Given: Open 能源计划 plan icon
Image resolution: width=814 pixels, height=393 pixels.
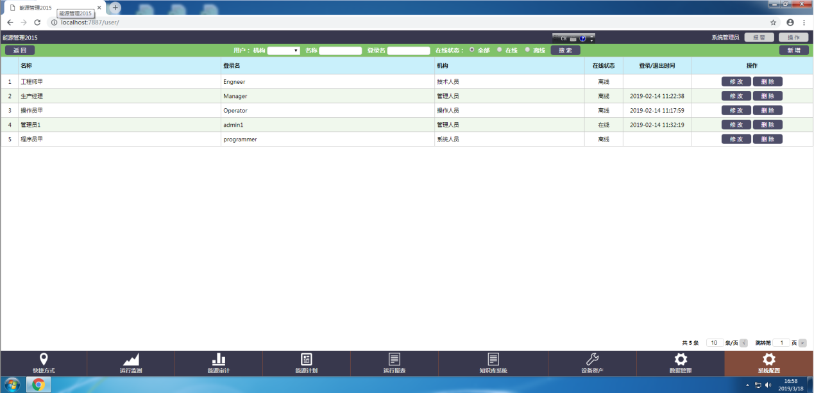Looking at the screenshot, I should (x=306, y=359).
